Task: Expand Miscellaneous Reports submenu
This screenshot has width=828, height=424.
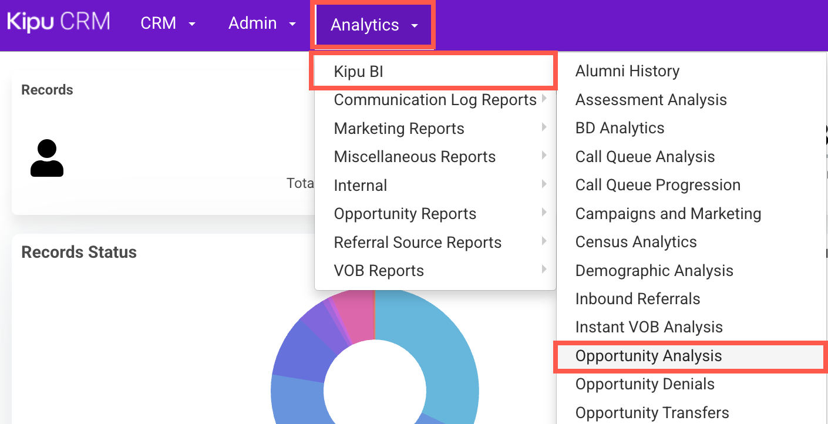Action: [415, 157]
